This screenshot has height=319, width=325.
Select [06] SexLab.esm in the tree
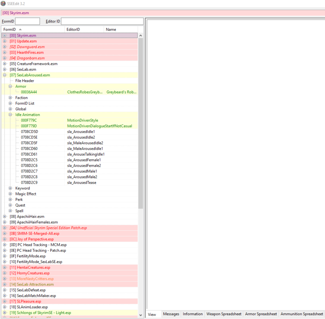[70, 69]
